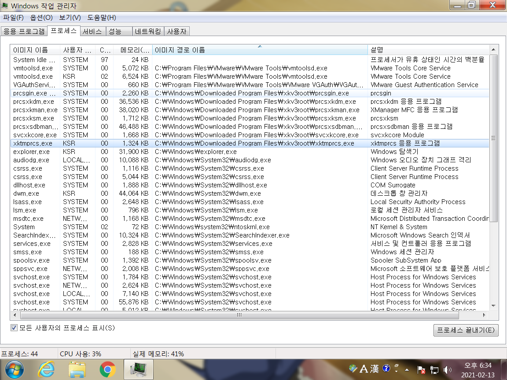
Task: Open the 보기(V) menu
Action: coord(70,18)
